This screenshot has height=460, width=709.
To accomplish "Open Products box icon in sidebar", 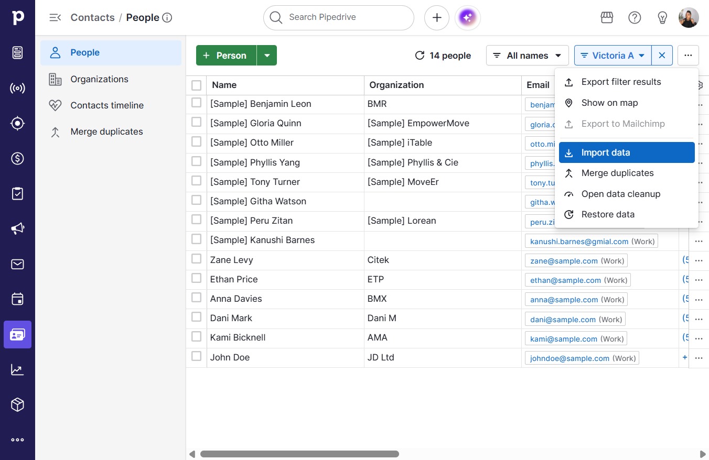I will [x=17, y=404].
